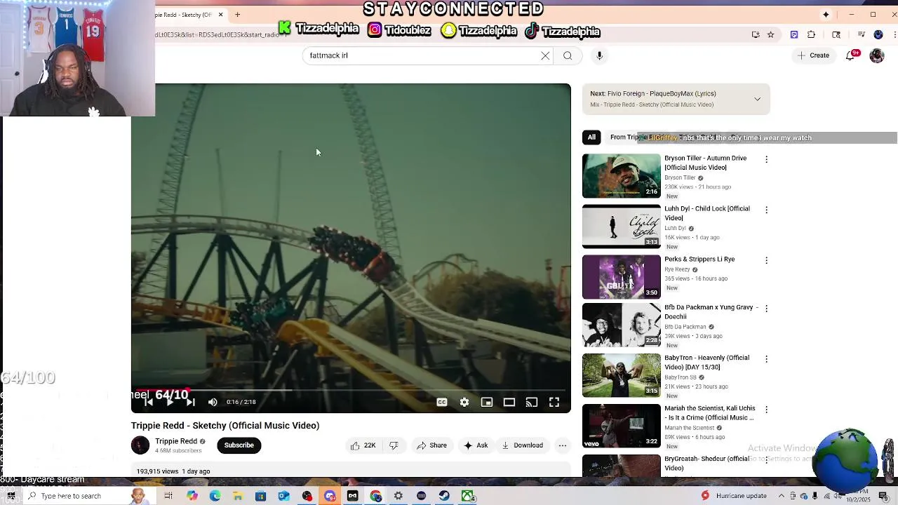Close the Trippie Redd browser tab
The width and height of the screenshot is (898, 505).
220,15
